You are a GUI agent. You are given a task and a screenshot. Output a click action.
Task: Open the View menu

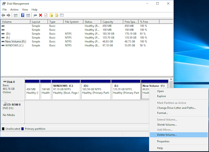coord(25,9)
